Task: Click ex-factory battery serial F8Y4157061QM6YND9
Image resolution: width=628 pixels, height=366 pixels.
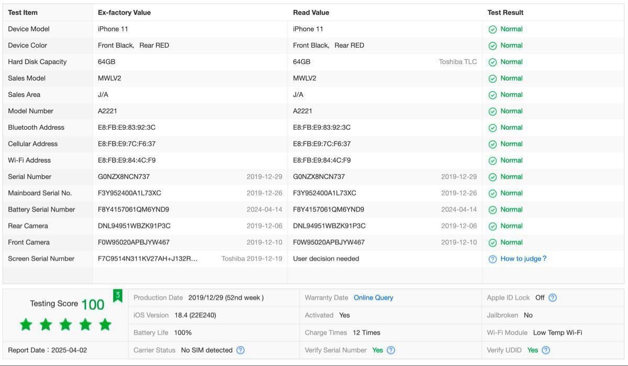Action: point(133,209)
